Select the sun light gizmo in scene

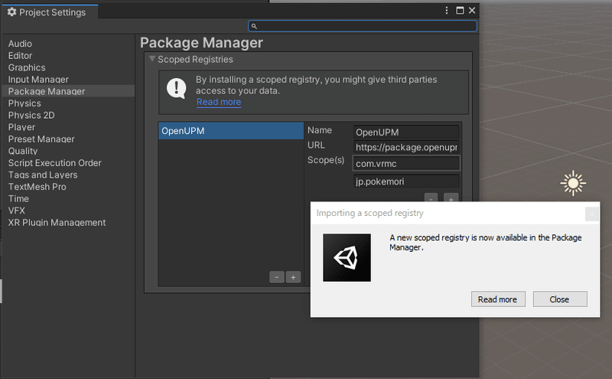click(x=573, y=183)
